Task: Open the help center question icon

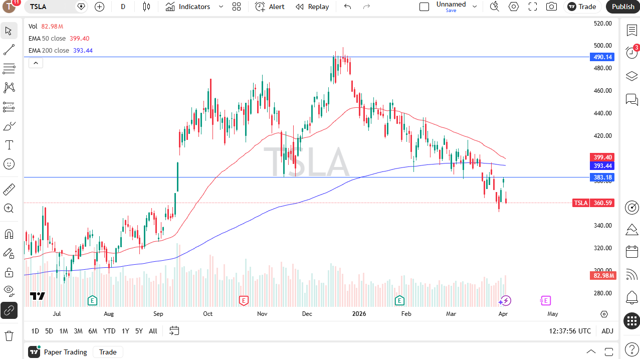Action: point(631,348)
